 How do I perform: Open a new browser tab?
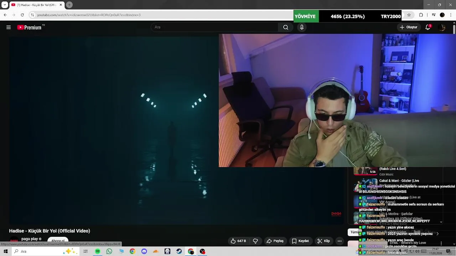(69, 5)
